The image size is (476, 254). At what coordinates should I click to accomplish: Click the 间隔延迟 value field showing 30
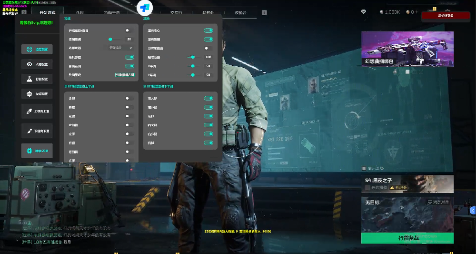129,39
